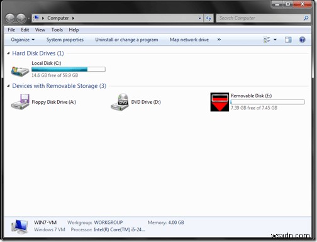
Task: Open the File menu
Action: coord(11,30)
